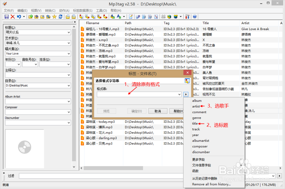Click the yellow Favorites star icon
The width and height of the screenshot is (285, 189).
[54, 17]
